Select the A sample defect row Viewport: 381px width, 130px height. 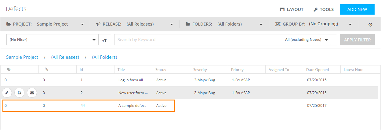pyautogui.click(x=132, y=106)
